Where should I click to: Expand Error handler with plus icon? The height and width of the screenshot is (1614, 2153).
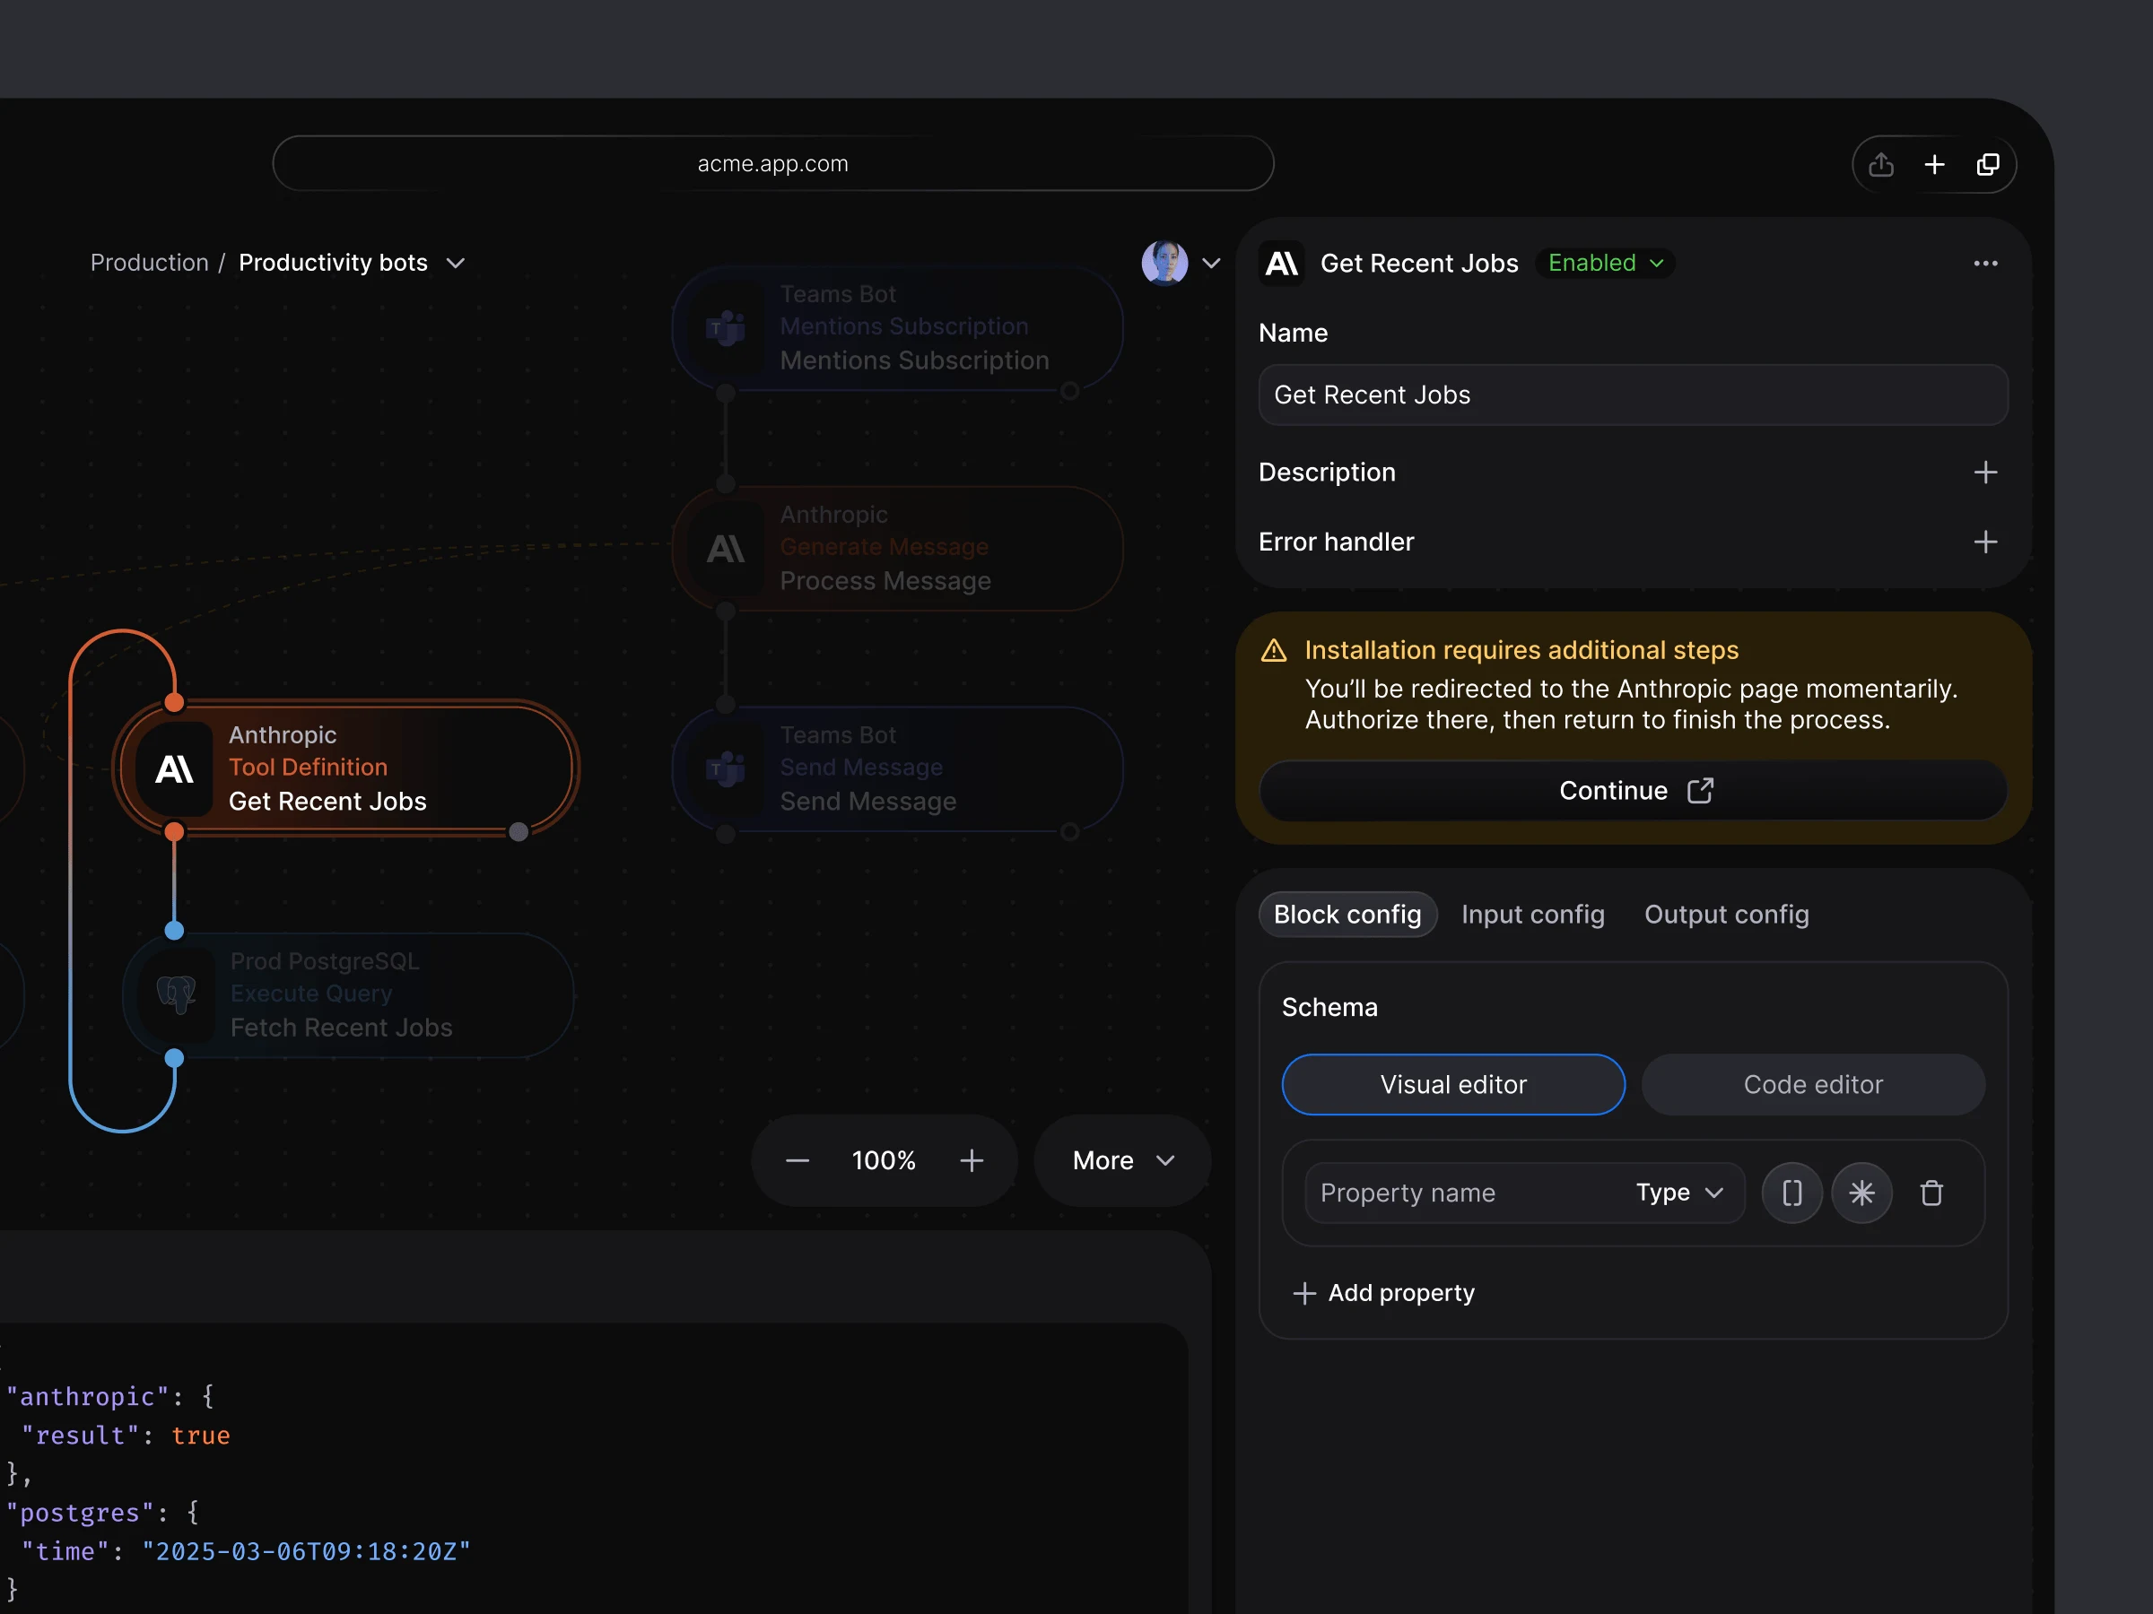[x=1984, y=542]
